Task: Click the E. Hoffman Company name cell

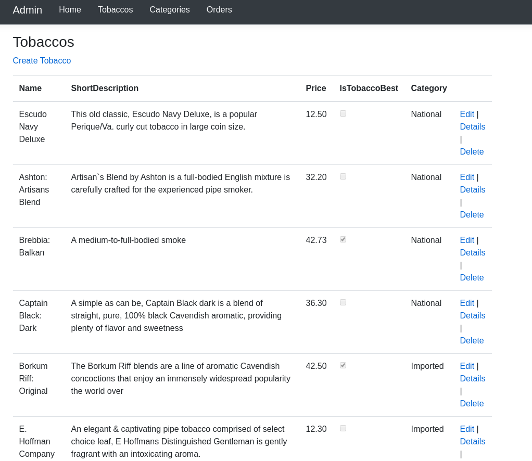Action: coord(36,441)
